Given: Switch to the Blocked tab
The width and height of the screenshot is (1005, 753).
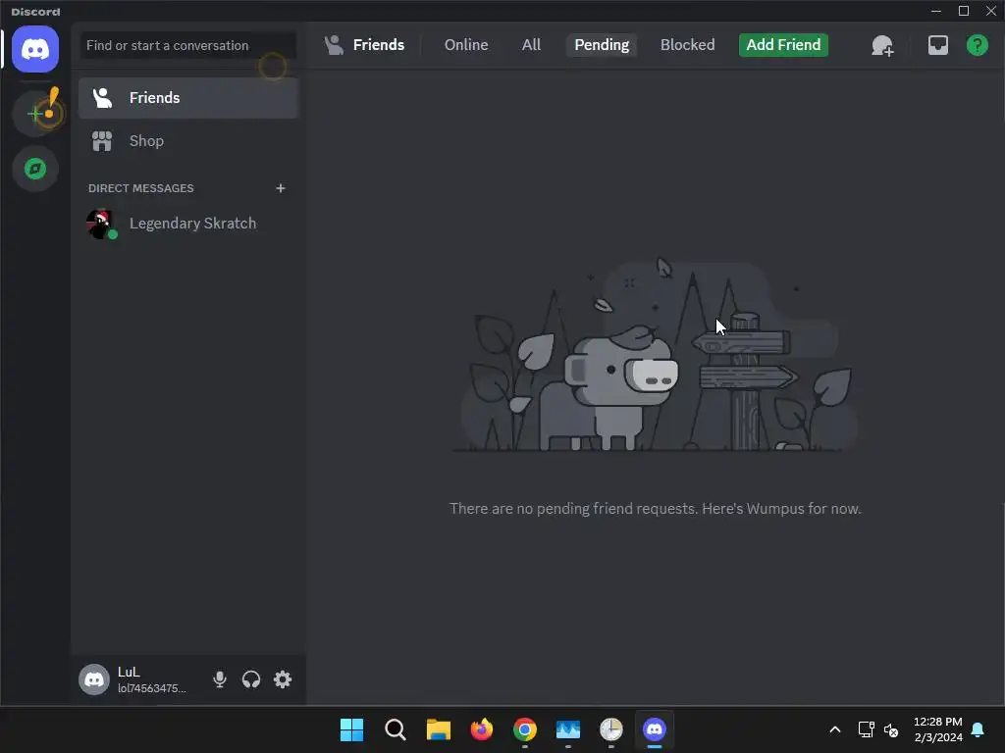Looking at the screenshot, I should (x=687, y=45).
